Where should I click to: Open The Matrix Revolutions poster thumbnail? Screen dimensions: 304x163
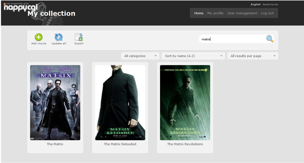185,102
